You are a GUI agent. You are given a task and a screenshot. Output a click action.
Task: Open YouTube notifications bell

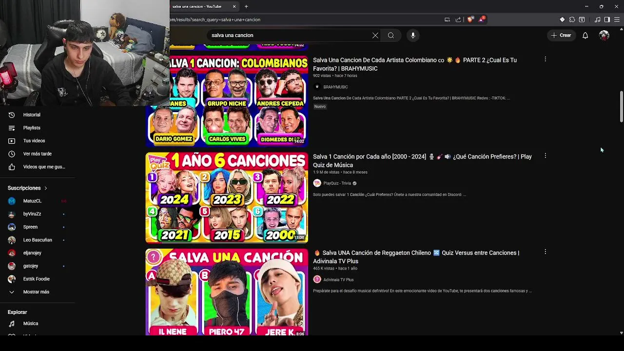(585, 35)
